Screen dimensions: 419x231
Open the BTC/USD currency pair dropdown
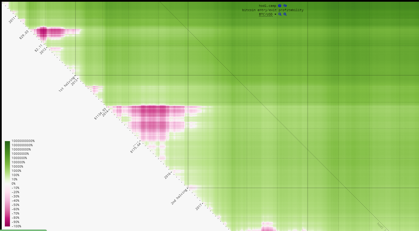(267, 14)
